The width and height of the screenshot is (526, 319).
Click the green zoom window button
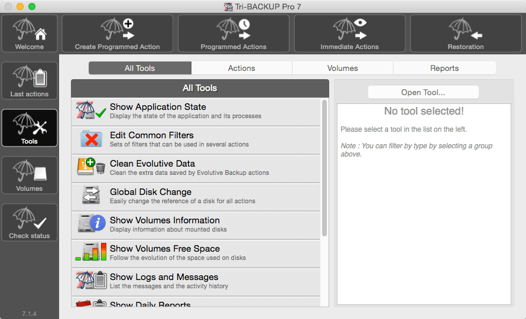pos(32,6)
